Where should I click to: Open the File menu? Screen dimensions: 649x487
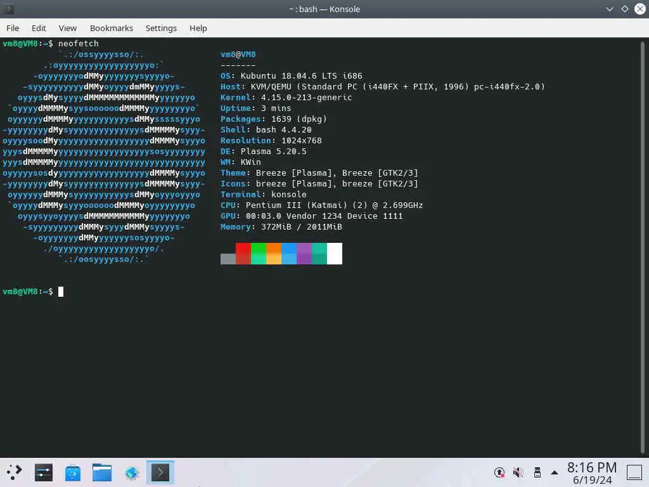click(x=13, y=28)
